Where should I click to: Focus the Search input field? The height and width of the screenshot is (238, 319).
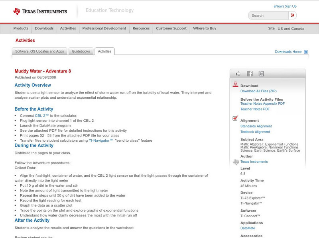268,16
